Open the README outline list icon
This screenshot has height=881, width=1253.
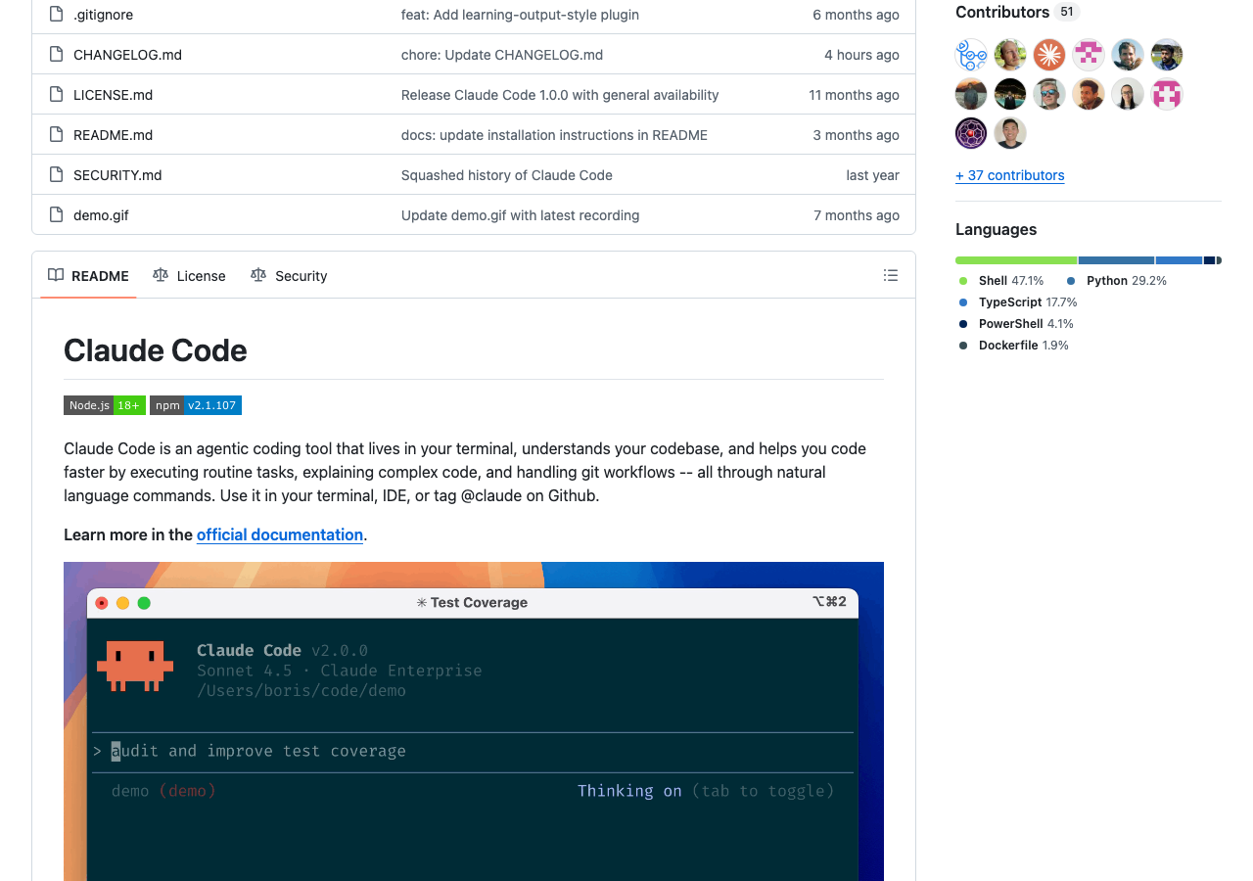(x=890, y=276)
